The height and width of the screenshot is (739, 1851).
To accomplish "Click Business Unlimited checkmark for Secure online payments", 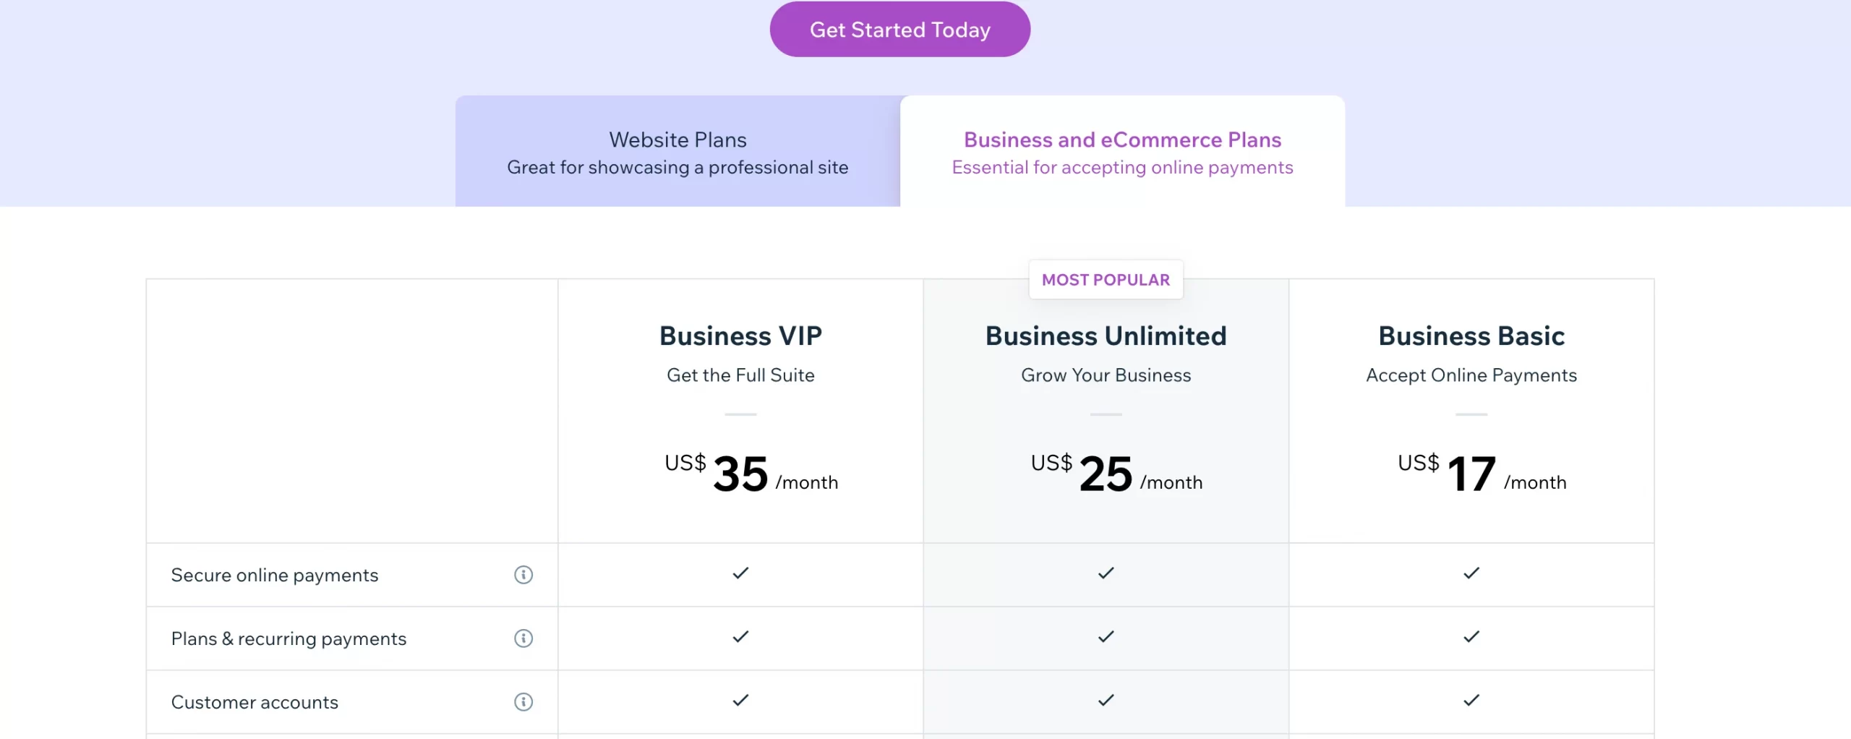I will [x=1106, y=573].
